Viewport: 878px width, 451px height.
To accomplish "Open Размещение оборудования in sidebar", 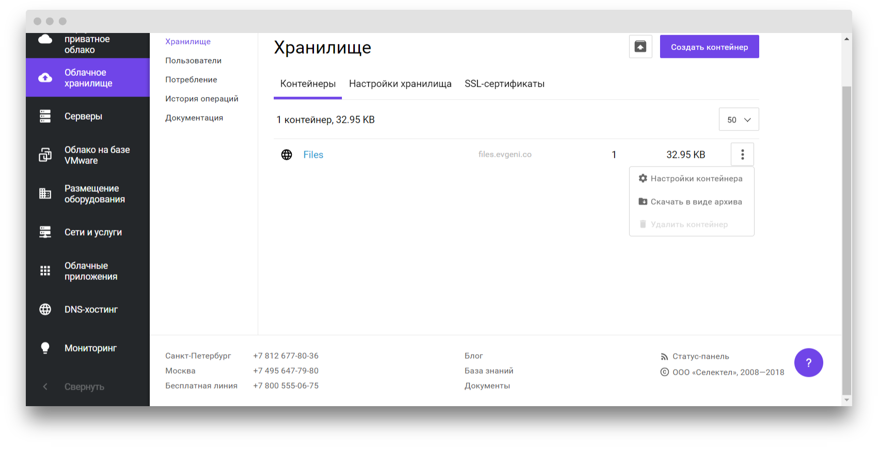I will [88, 194].
